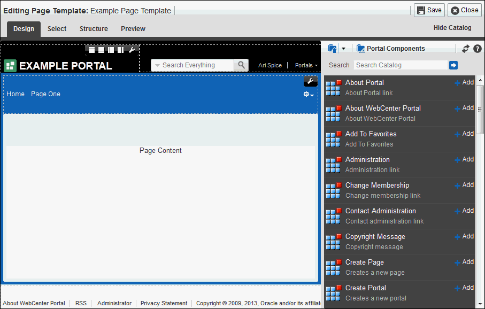485x309 pixels.
Task: Click the footer About WebCenter Portal link
Action: 34,303
